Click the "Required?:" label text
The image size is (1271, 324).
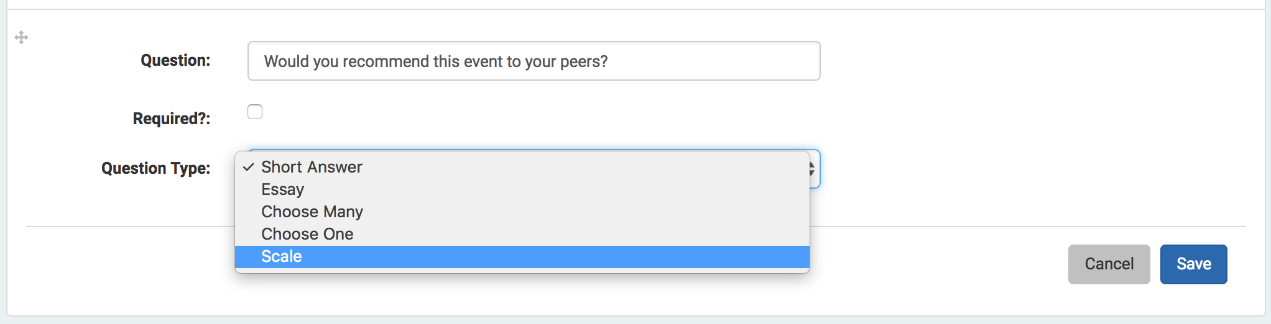tap(172, 118)
